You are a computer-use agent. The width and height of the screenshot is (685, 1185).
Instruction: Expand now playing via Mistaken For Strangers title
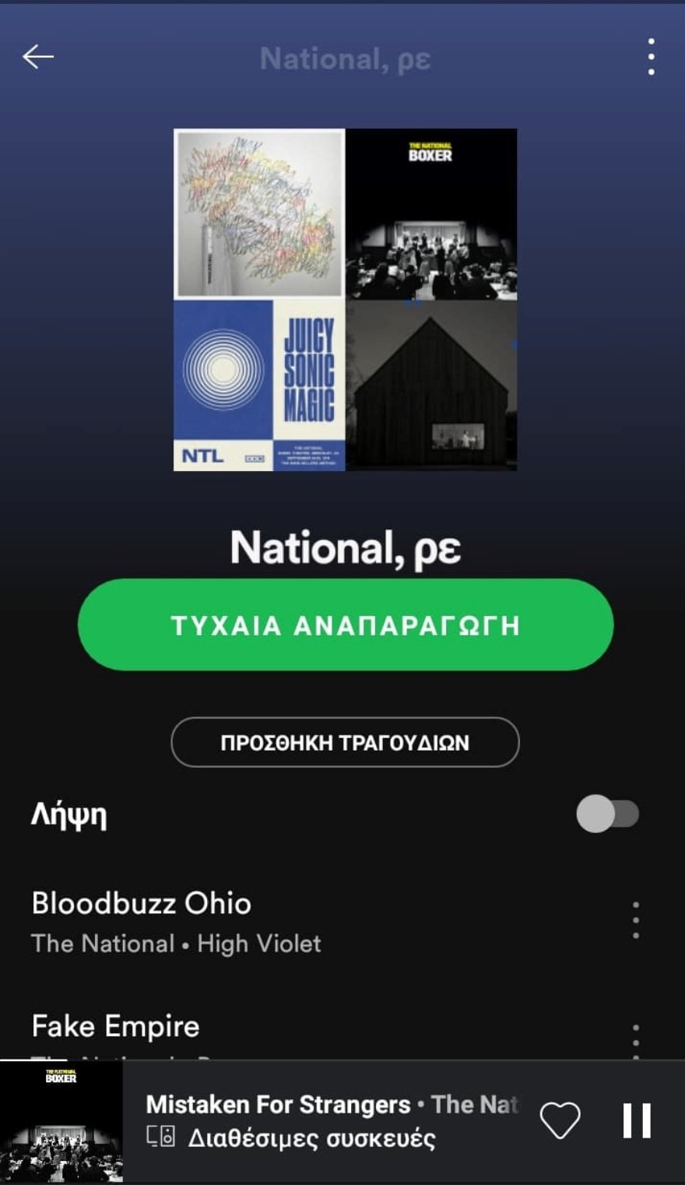[x=278, y=1104]
